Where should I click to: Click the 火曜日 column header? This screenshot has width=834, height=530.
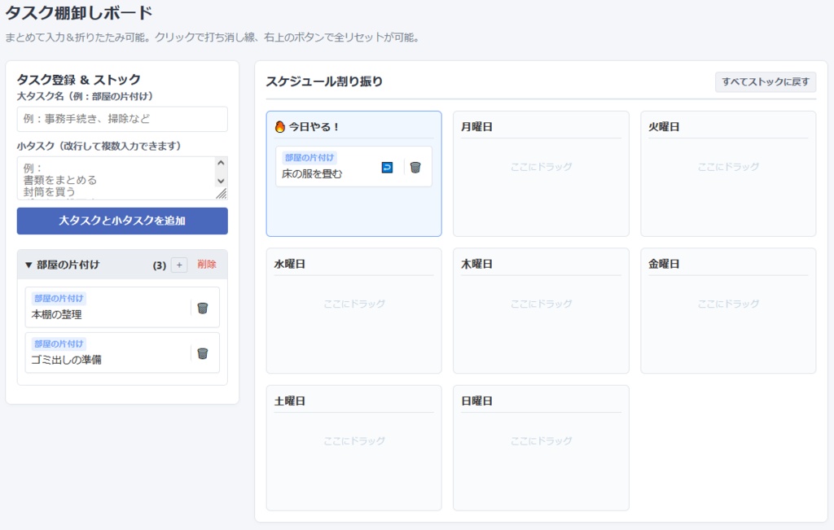coord(664,127)
